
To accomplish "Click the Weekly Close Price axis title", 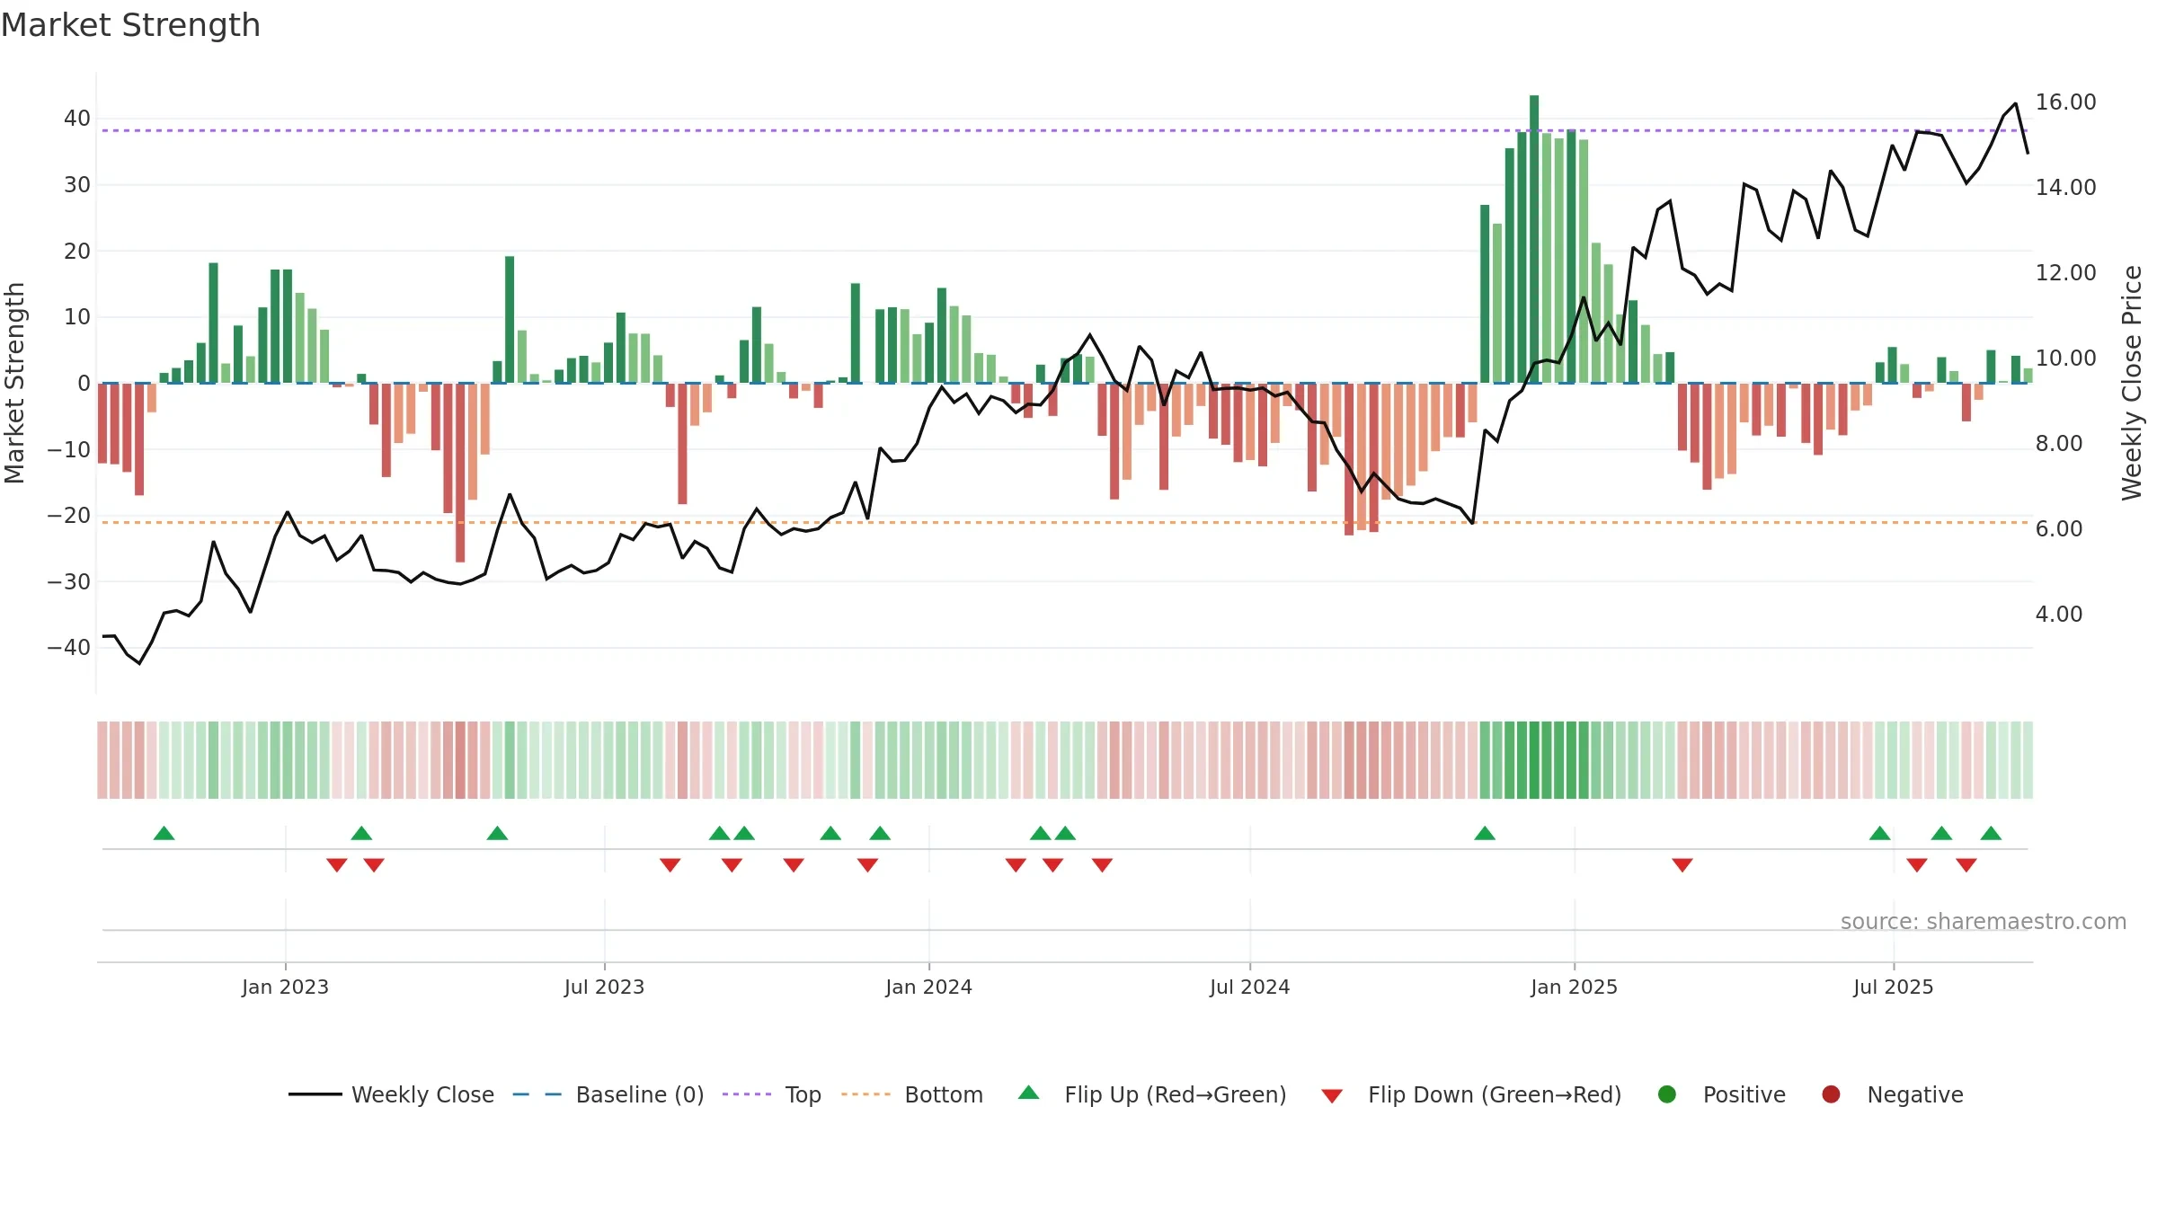I will pos(2132,383).
